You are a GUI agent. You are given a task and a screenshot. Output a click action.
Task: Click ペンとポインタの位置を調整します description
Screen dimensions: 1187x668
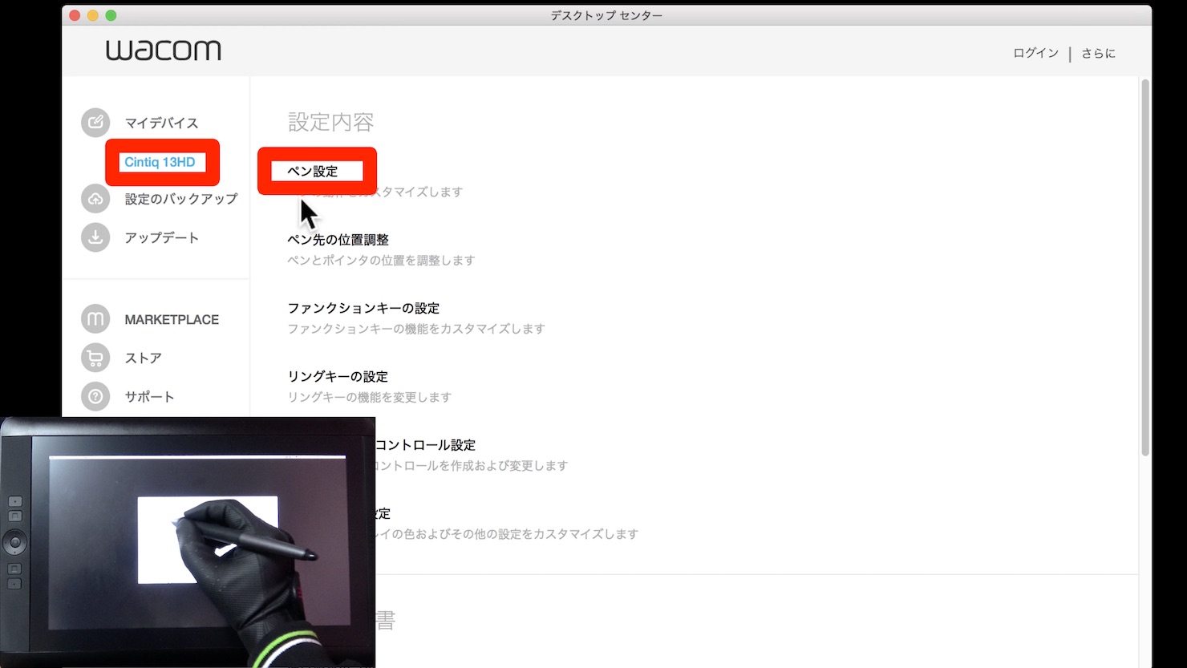[381, 261]
